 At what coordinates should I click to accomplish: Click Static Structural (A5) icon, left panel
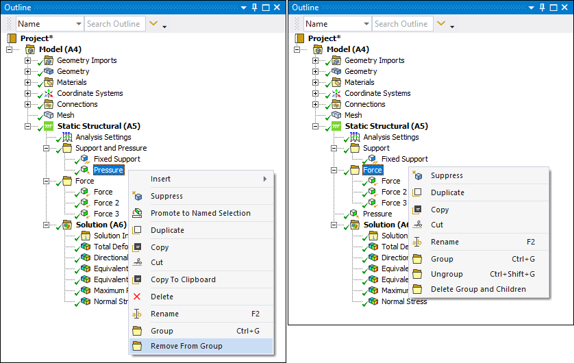point(49,126)
